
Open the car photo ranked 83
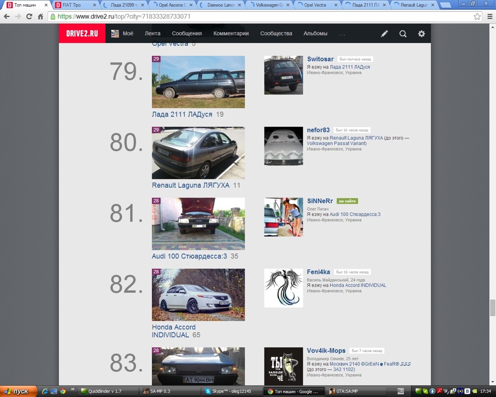pyautogui.click(x=198, y=366)
